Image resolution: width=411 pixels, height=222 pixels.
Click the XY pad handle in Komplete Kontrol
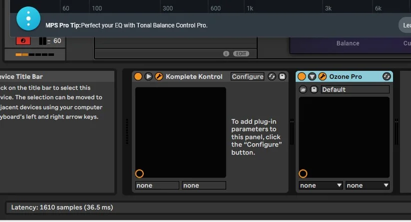click(139, 174)
